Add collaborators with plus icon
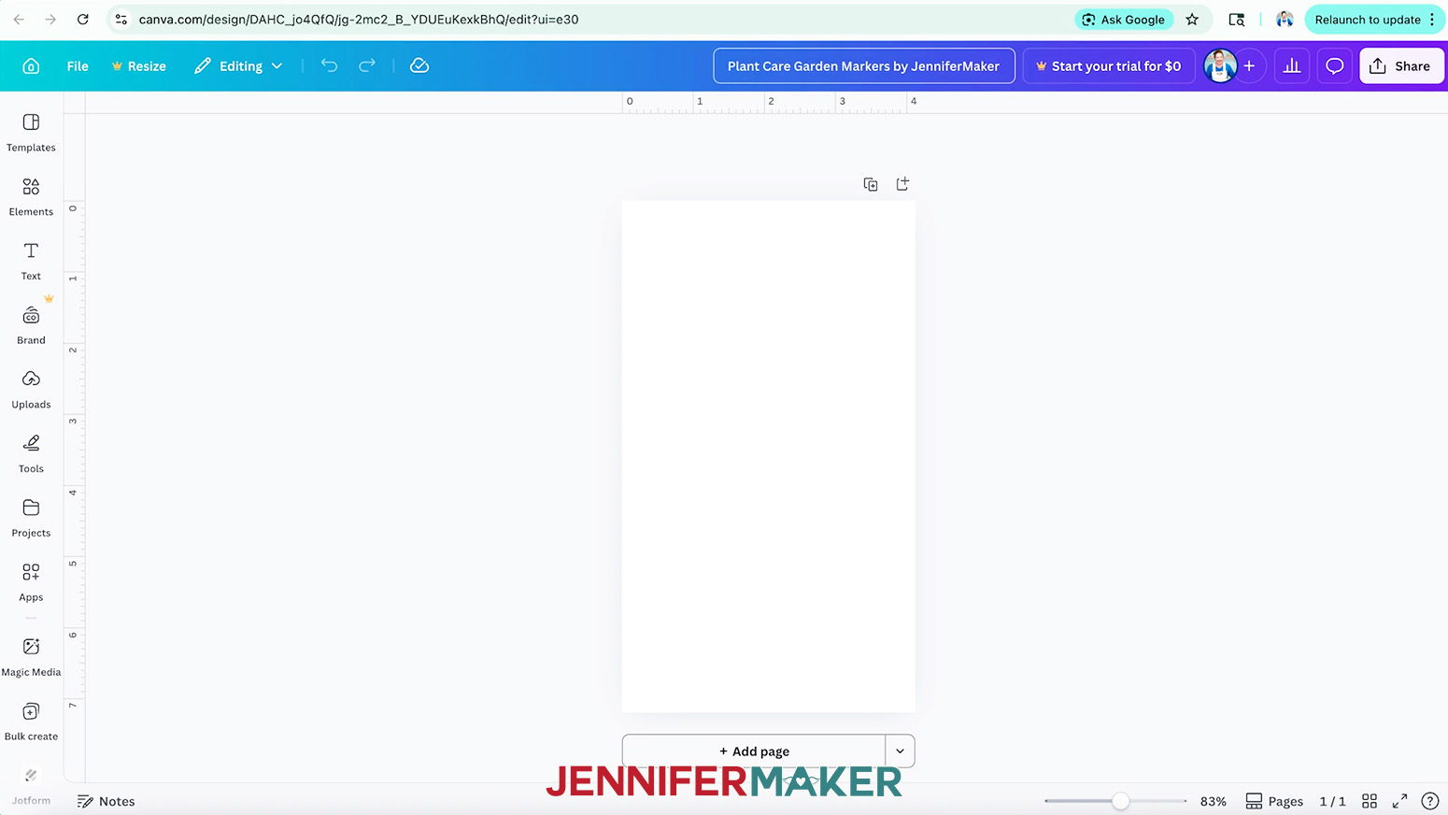Image resolution: width=1448 pixels, height=815 pixels. pos(1250,66)
